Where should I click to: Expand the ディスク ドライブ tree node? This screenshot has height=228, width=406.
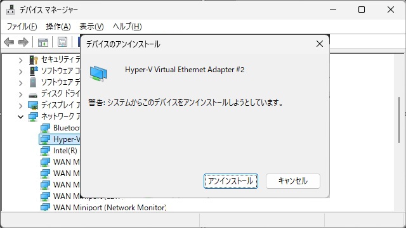pyautogui.click(x=20, y=94)
